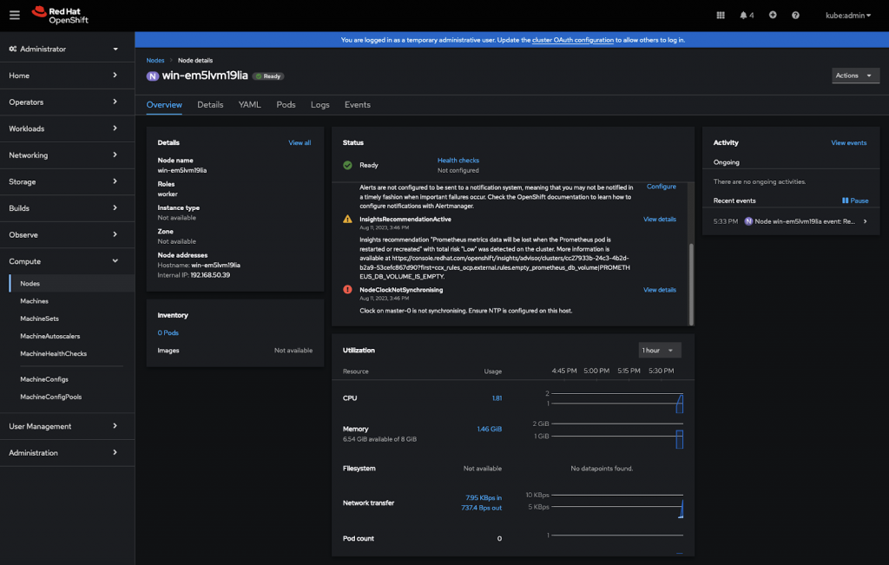Viewport: 889px width, 565px height.
Task: Change the utilization time range from 1 hour
Action: 659,350
